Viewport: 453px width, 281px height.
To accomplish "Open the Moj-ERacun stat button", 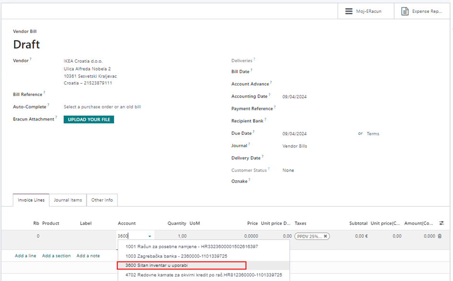I will (363, 11).
